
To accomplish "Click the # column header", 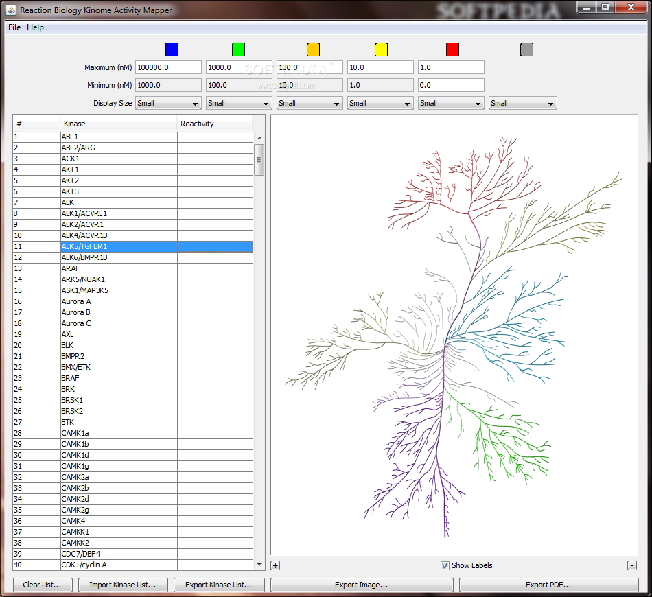I will tap(36, 124).
